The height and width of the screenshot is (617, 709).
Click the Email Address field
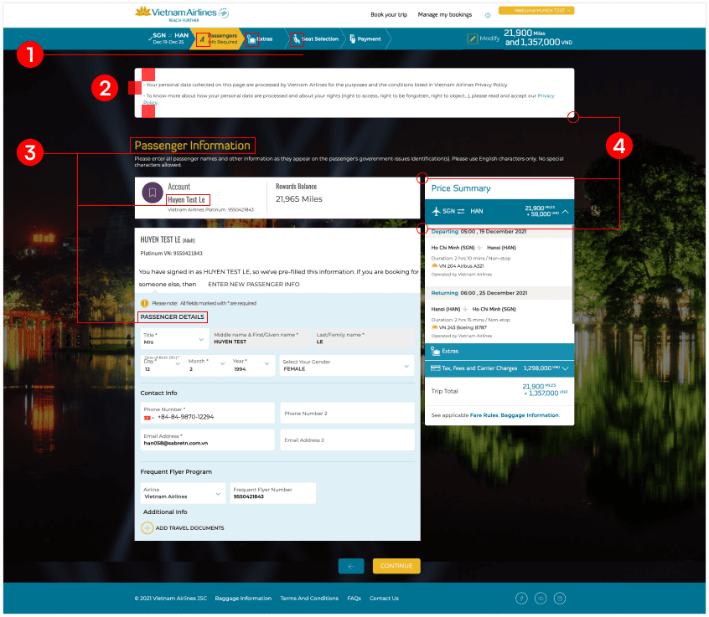(x=208, y=440)
